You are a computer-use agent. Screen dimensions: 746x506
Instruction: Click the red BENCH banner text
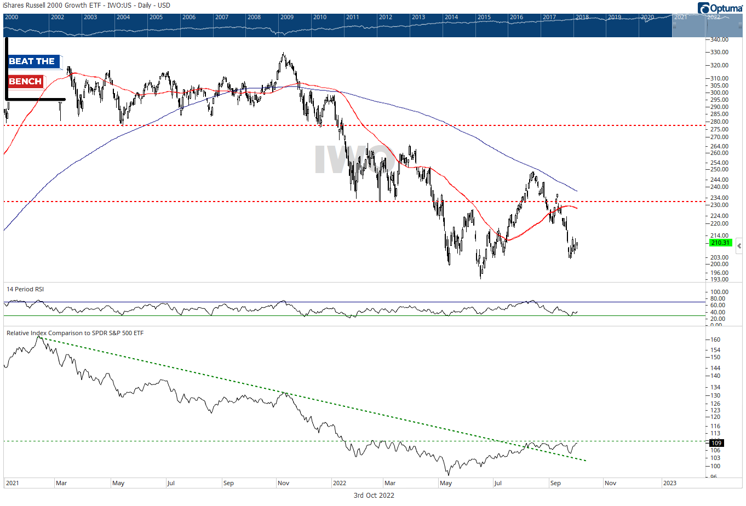[x=26, y=82]
